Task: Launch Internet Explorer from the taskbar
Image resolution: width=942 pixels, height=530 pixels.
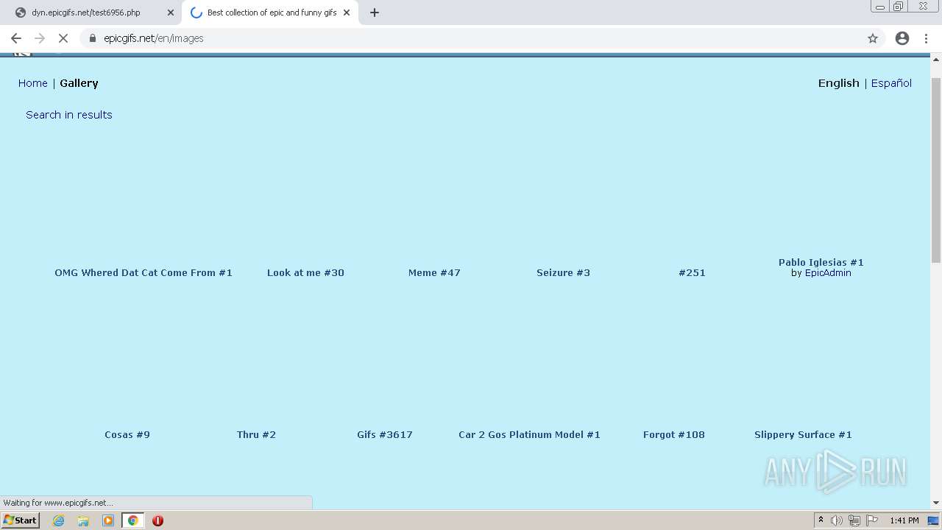Action: (59, 520)
